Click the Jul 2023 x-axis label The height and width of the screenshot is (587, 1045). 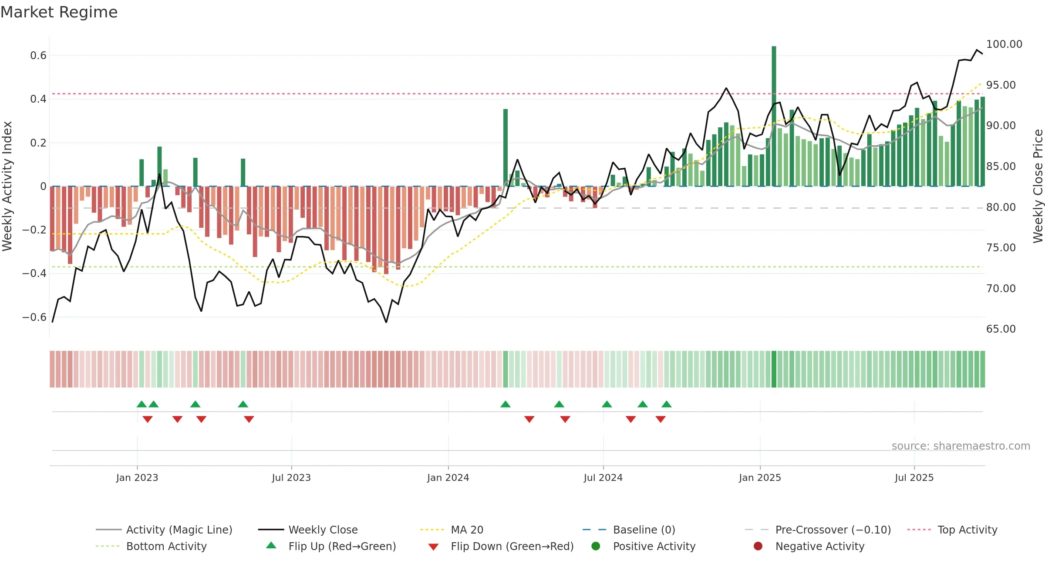(x=291, y=477)
